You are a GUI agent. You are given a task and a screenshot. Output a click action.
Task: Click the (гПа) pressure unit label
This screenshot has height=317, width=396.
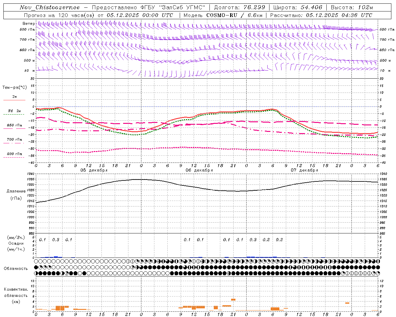(x=16, y=198)
